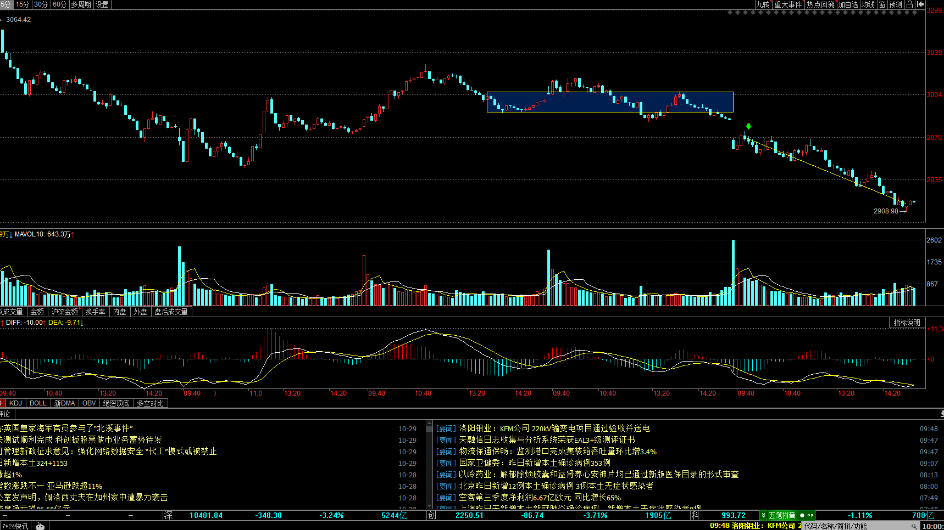Screen dimensions: 944x530
Task: Click the 评论 comments tab label
Action: pos(5,414)
